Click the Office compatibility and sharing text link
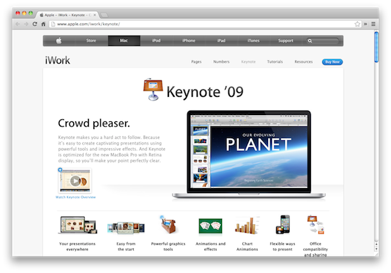This screenshot has height=273, width=391. click(x=315, y=249)
